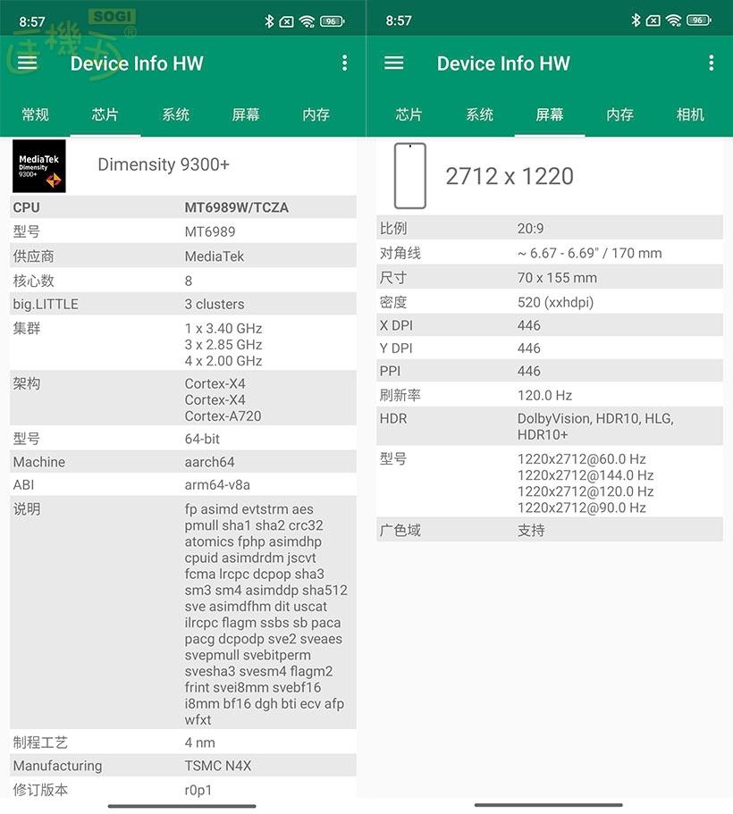Viewport: 733px width, 814px height.
Task: Tap the HDR DolbyVision row
Action: click(549, 426)
